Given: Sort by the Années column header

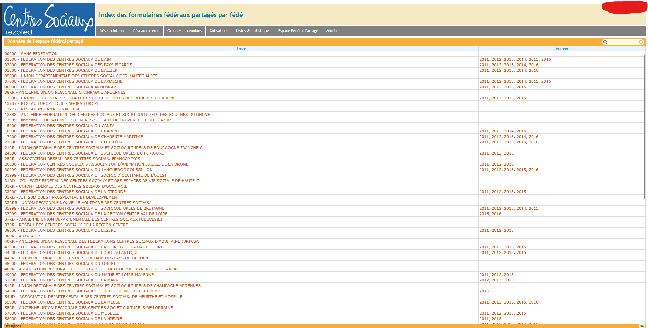Looking at the screenshot, I should 562,48.
